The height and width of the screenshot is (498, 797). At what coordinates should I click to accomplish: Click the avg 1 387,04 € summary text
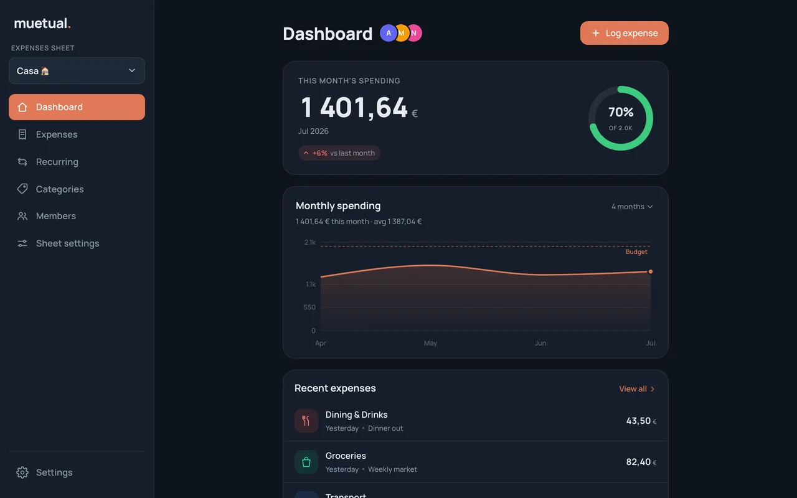398,222
